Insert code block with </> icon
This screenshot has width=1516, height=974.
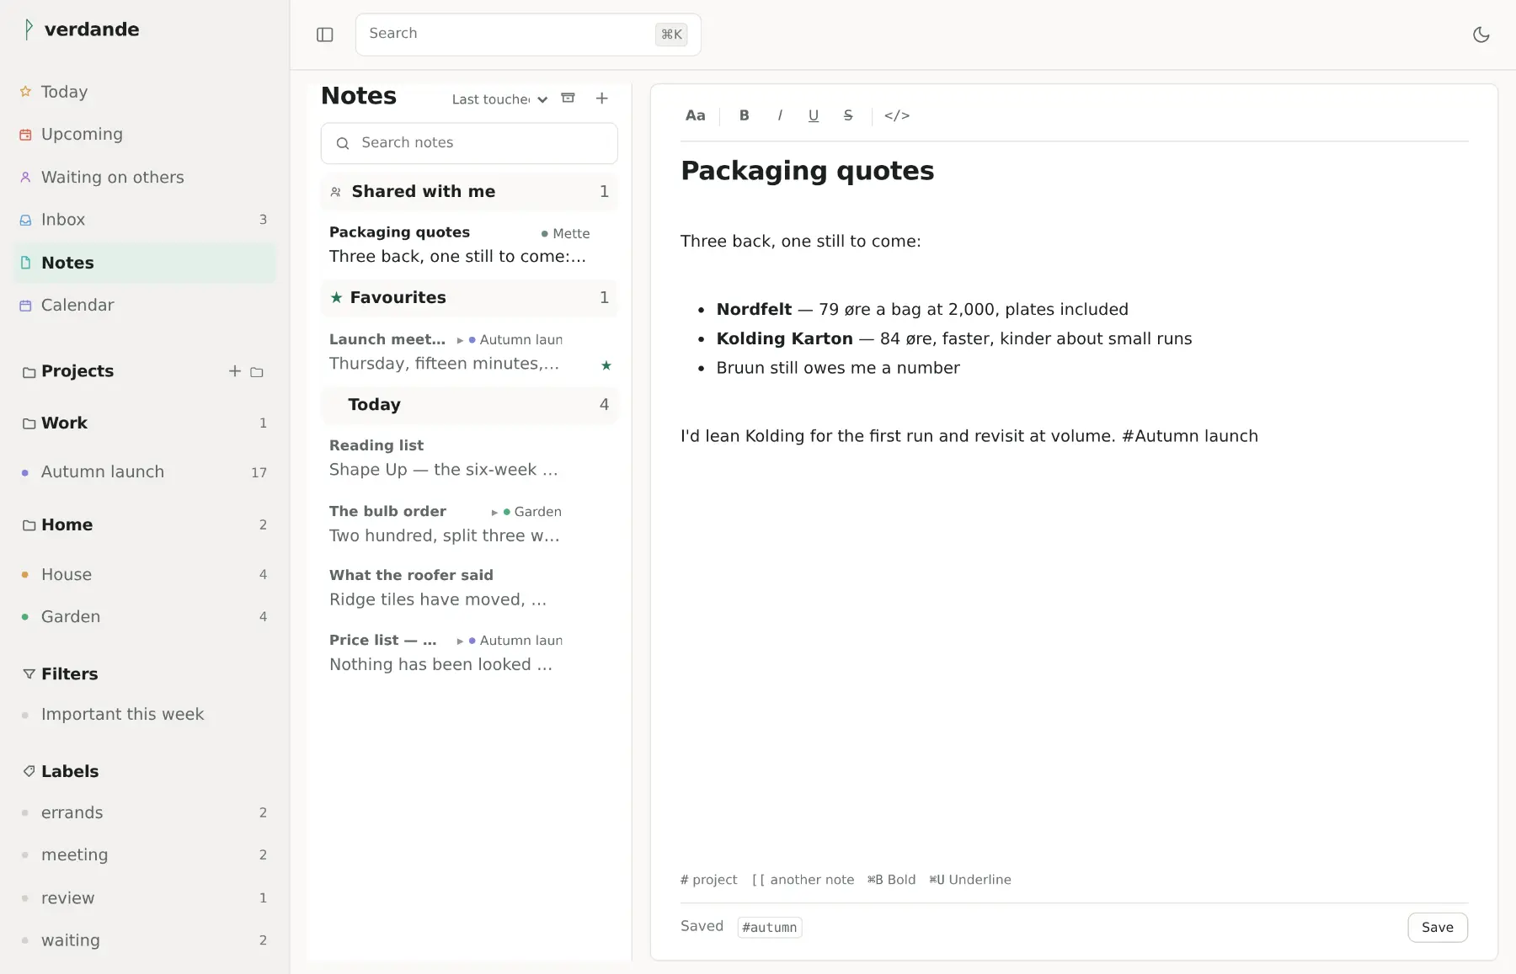click(x=897, y=115)
